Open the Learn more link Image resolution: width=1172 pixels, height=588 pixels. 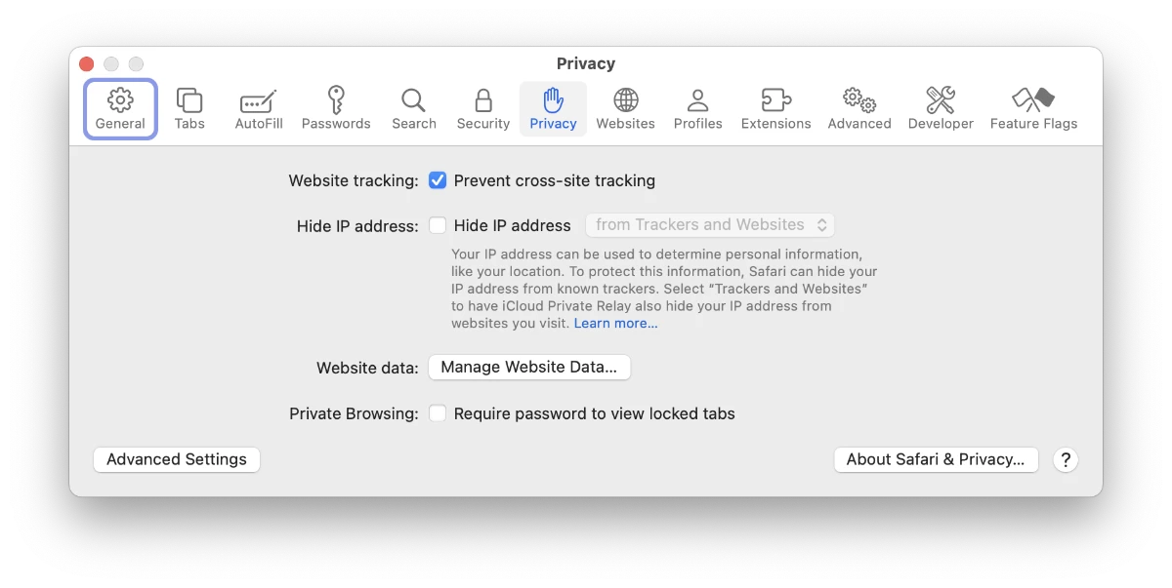(x=615, y=323)
